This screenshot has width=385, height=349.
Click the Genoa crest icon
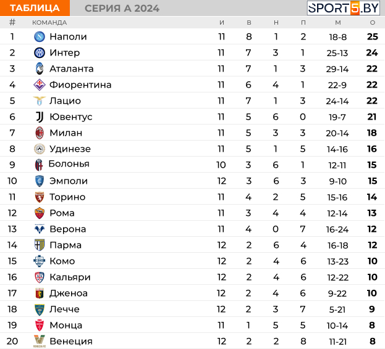(40, 293)
